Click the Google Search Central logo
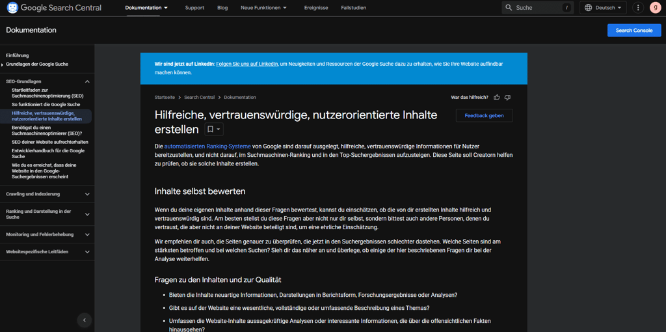The image size is (666, 332). (x=55, y=8)
